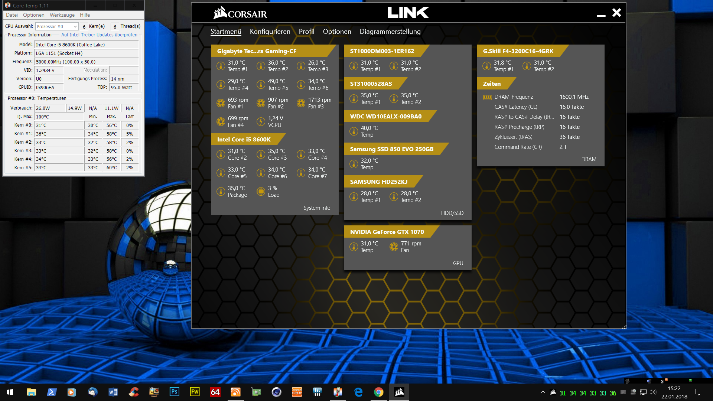Click the System info label
713x401 pixels.
317,208
